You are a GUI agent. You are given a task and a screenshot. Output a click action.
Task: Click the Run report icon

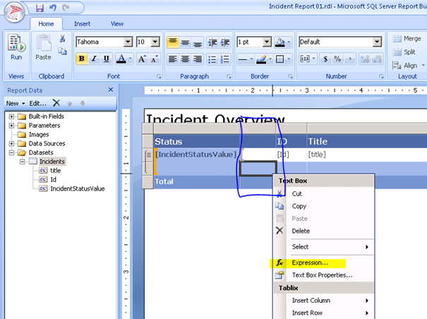[x=16, y=47]
